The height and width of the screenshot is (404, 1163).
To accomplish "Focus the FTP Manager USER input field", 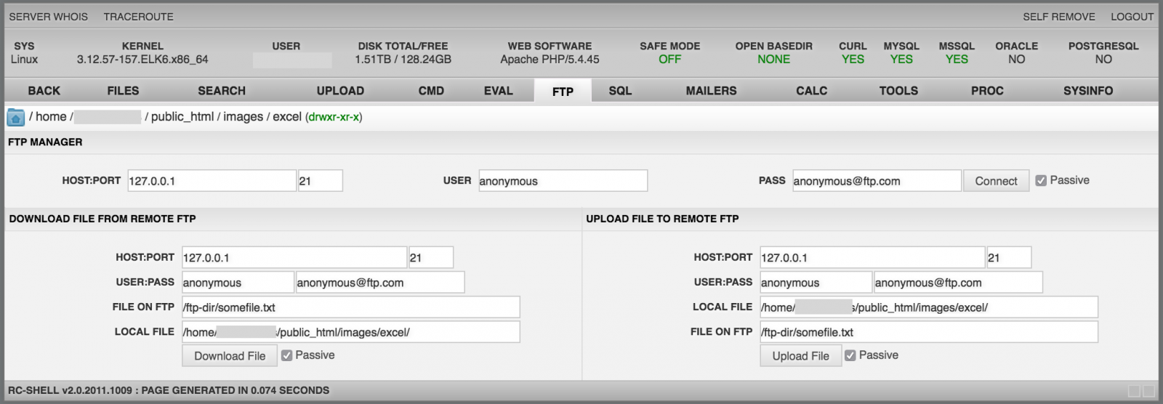I will (x=563, y=181).
